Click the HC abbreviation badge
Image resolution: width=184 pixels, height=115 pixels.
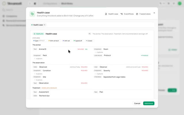[90, 34]
